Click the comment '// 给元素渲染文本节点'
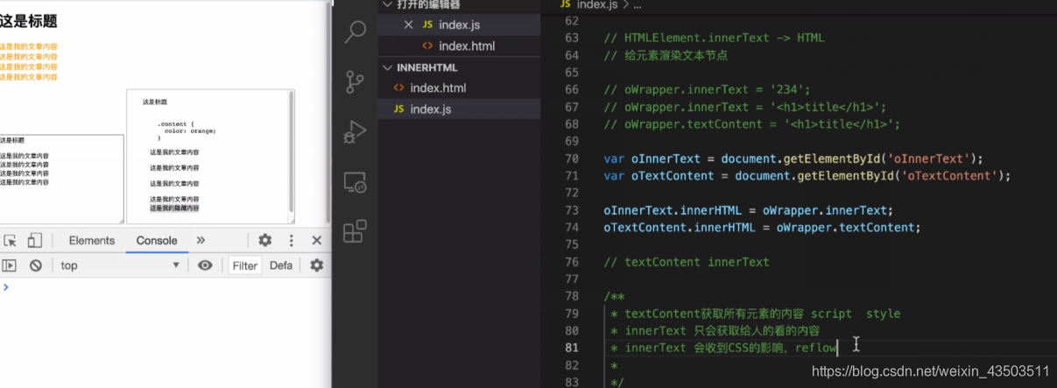The width and height of the screenshot is (1057, 388). (666, 55)
